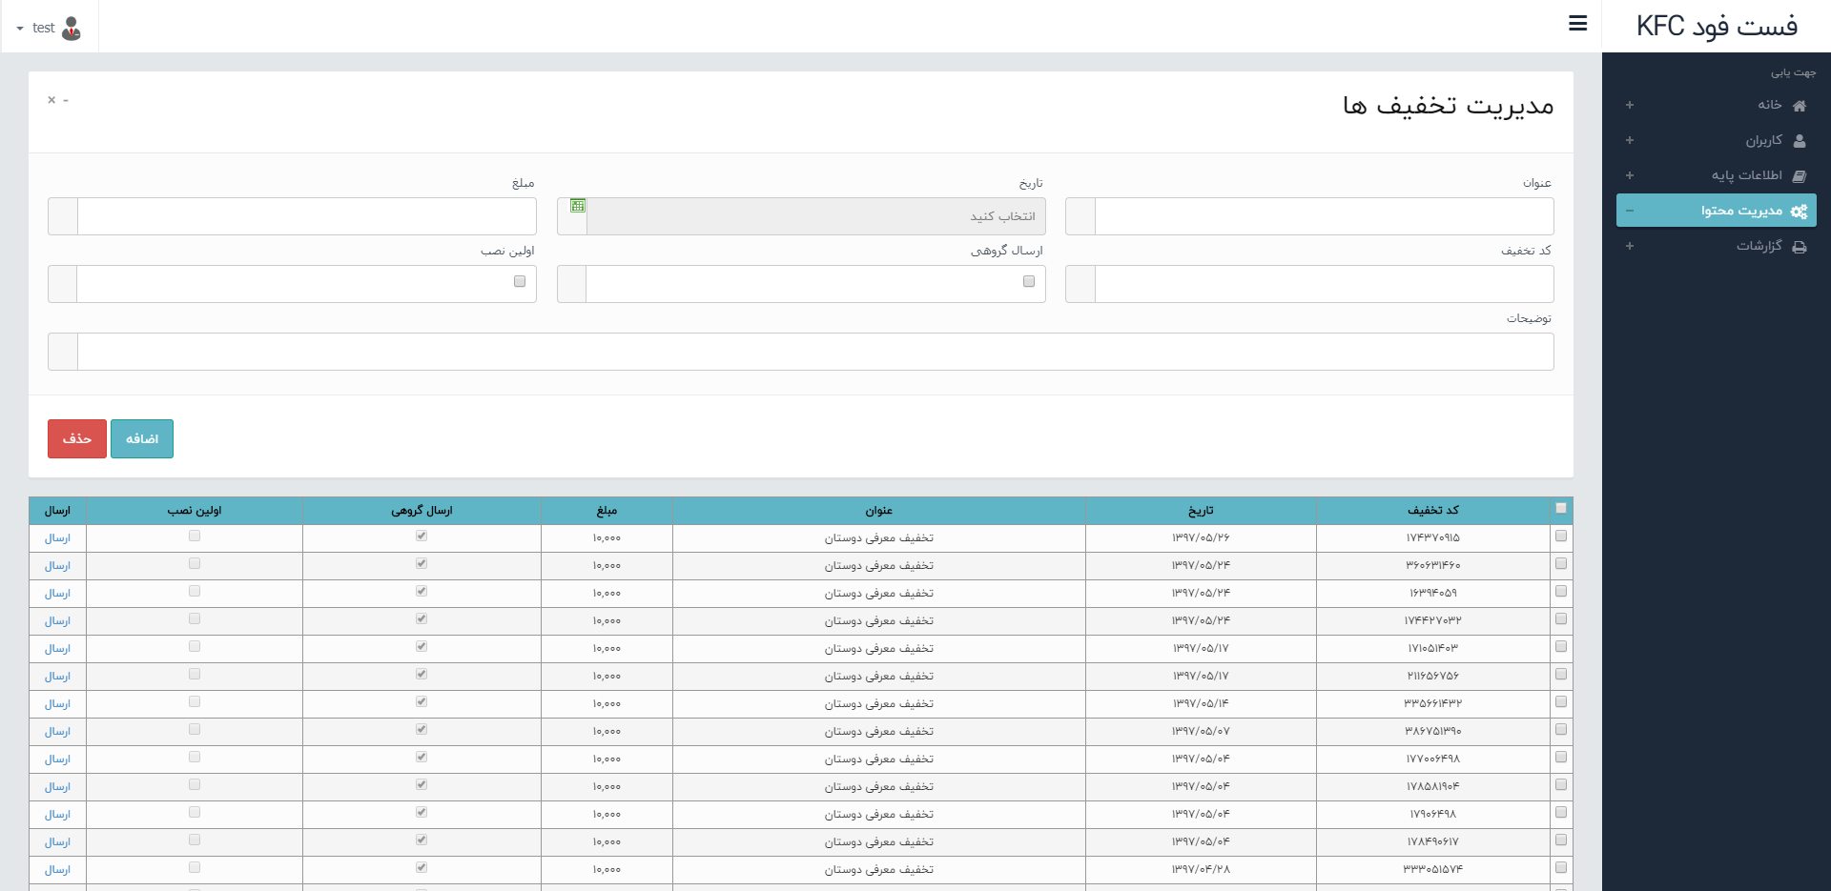The image size is (1831, 891).
Task: Open the اطلاعات پایه sidebar menu item
Action: (x=1717, y=175)
